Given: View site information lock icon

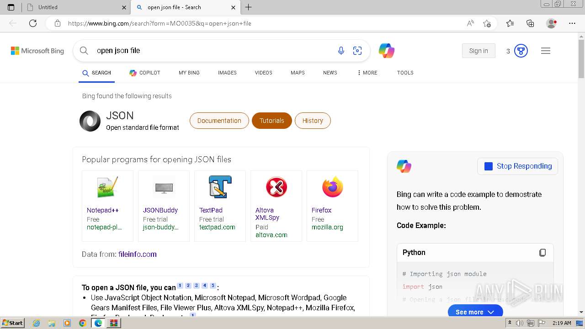Looking at the screenshot, I should pos(57,23).
